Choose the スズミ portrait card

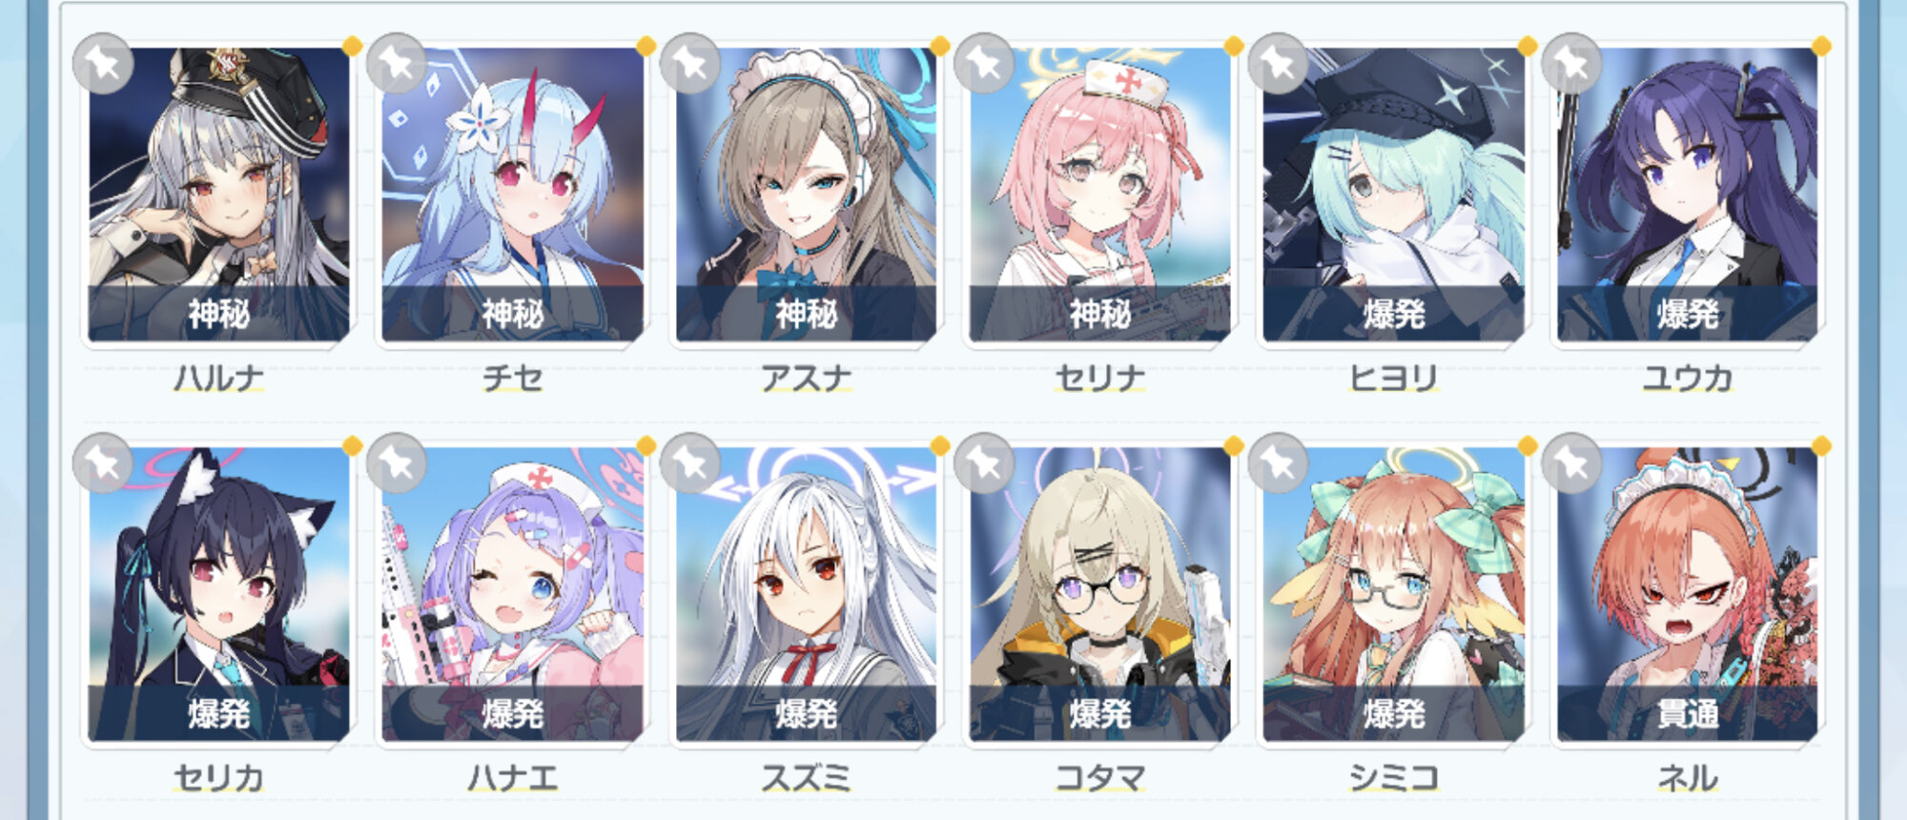[x=807, y=594]
